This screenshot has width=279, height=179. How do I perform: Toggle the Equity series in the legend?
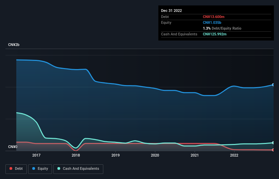(x=40, y=169)
